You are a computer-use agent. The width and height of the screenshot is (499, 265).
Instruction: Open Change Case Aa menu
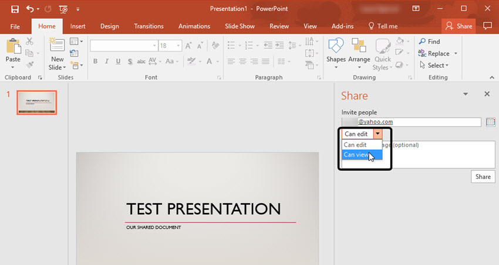click(x=172, y=61)
